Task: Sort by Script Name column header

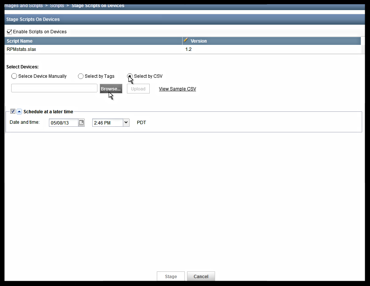Action: [x=93, y=41]
